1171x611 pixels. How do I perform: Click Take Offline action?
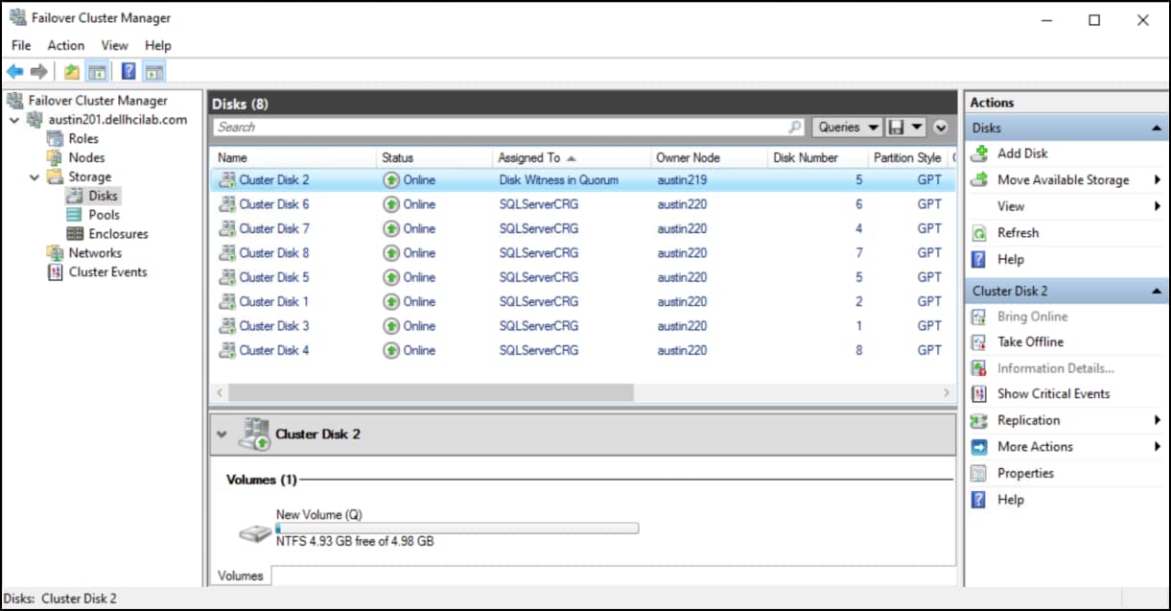(x=1030, y=342)
